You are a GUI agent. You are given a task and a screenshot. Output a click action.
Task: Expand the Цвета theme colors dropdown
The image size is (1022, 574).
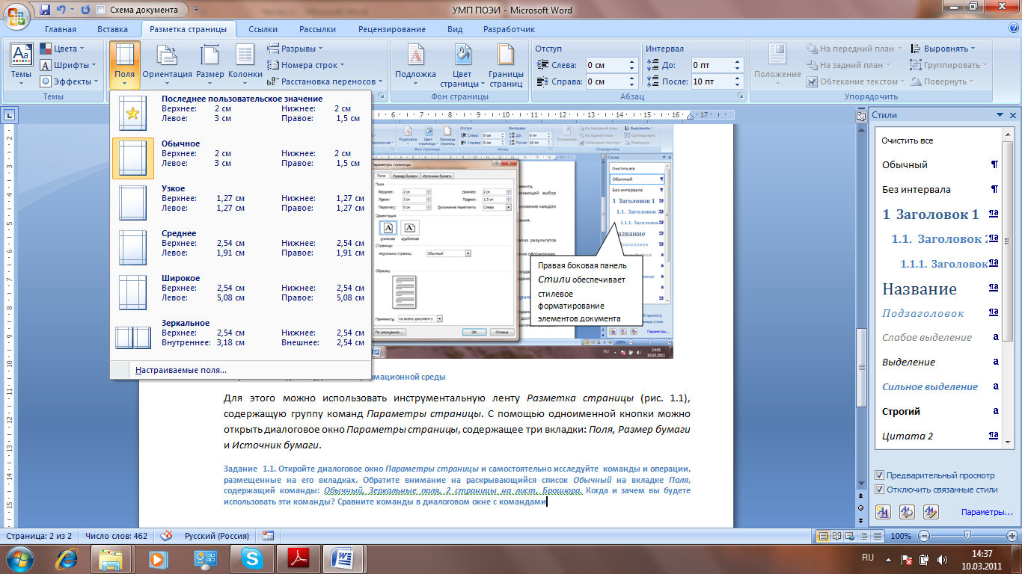point(64,49)
